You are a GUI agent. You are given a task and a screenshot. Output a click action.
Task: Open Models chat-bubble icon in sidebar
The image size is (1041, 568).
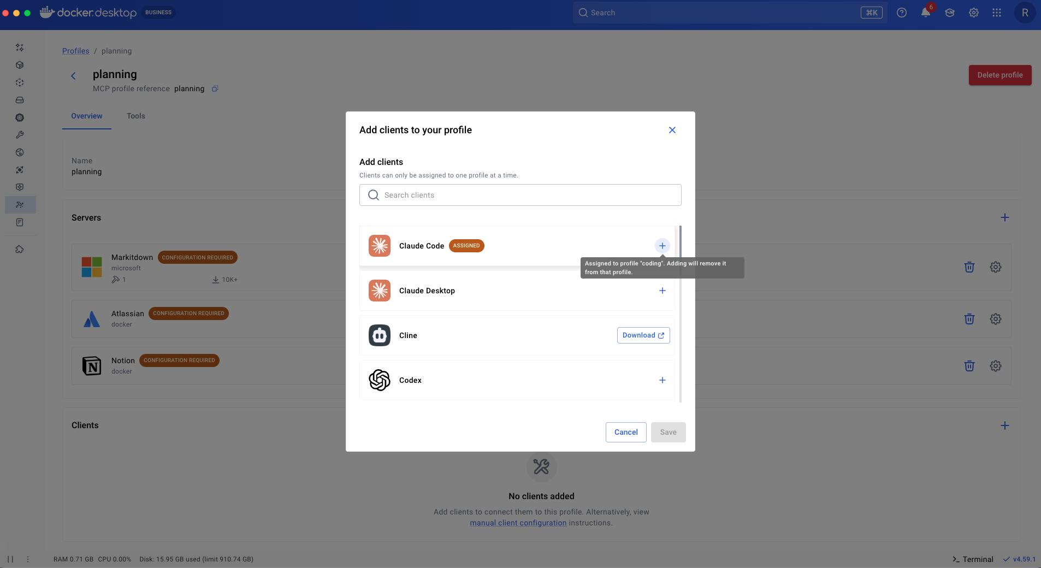(20, 187)
